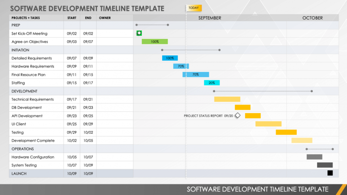Click the gray System Testing bar

click(x=325, y=165)
